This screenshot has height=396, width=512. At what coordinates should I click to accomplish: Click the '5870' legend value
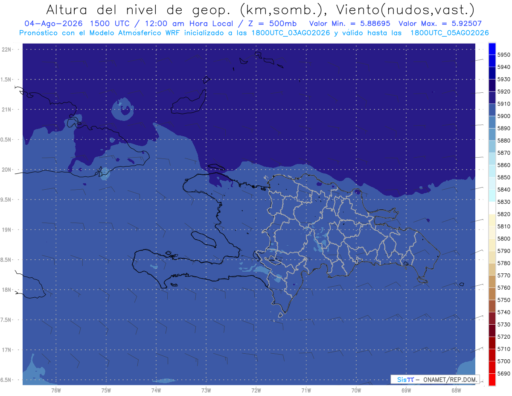(504, 153)
